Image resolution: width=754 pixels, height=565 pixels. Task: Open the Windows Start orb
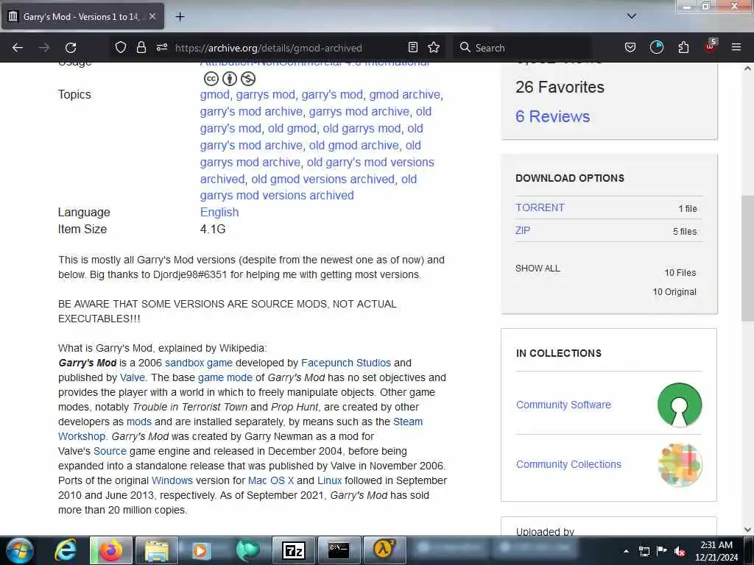point(20,550)
